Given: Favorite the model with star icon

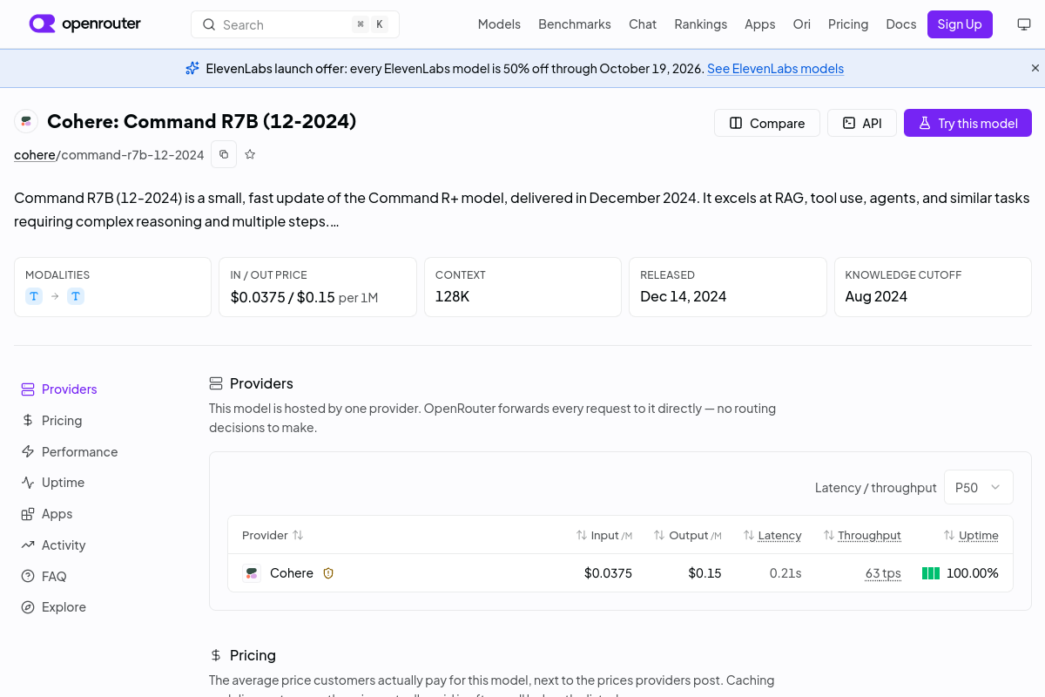Looking at the screenshot, I should point(250,154).
